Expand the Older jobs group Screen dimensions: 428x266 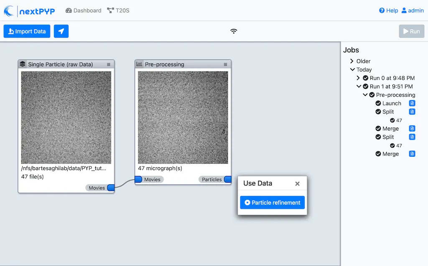352,61
